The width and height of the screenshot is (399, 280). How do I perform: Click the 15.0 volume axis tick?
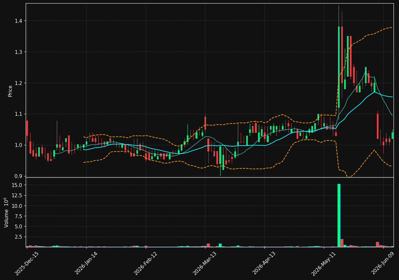(x=17, y=185)
